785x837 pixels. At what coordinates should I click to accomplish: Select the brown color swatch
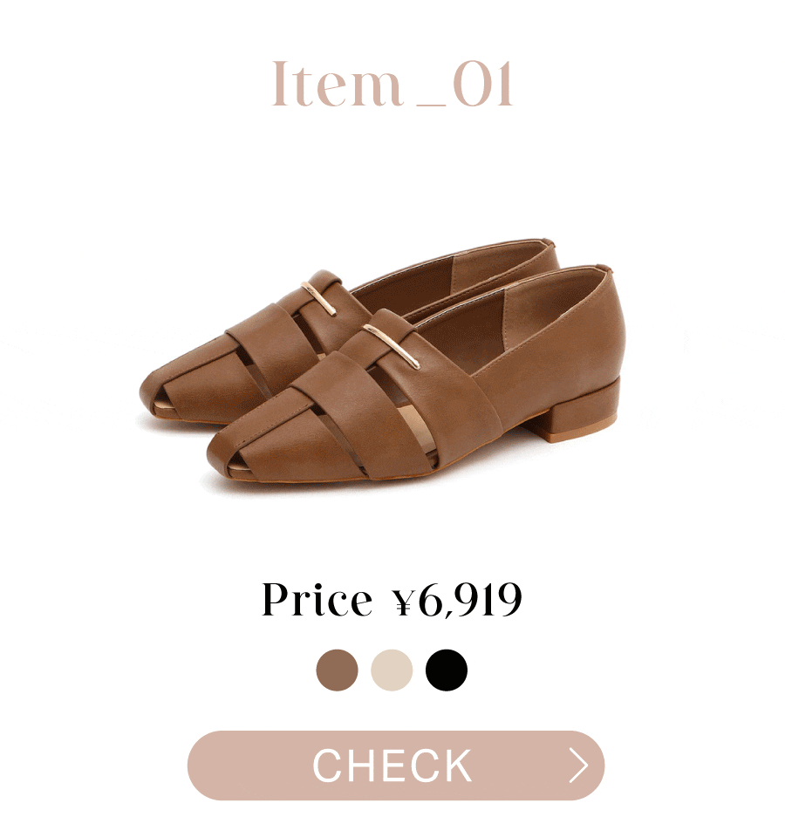(337, 670)
